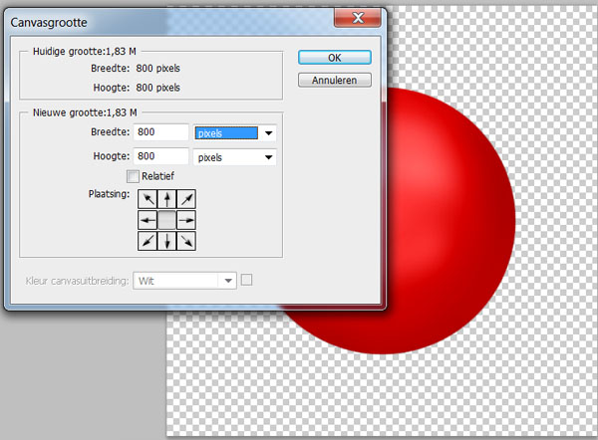598x440 pixels.
Task: Anchor canvas to the top-left arrow
Action: 148,199
